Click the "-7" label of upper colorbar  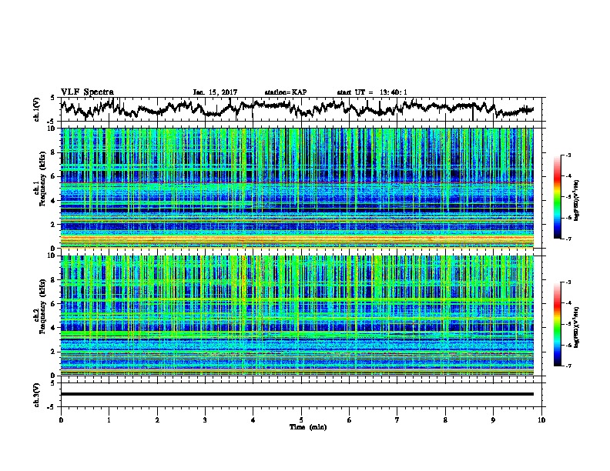(x=568, y=239)
